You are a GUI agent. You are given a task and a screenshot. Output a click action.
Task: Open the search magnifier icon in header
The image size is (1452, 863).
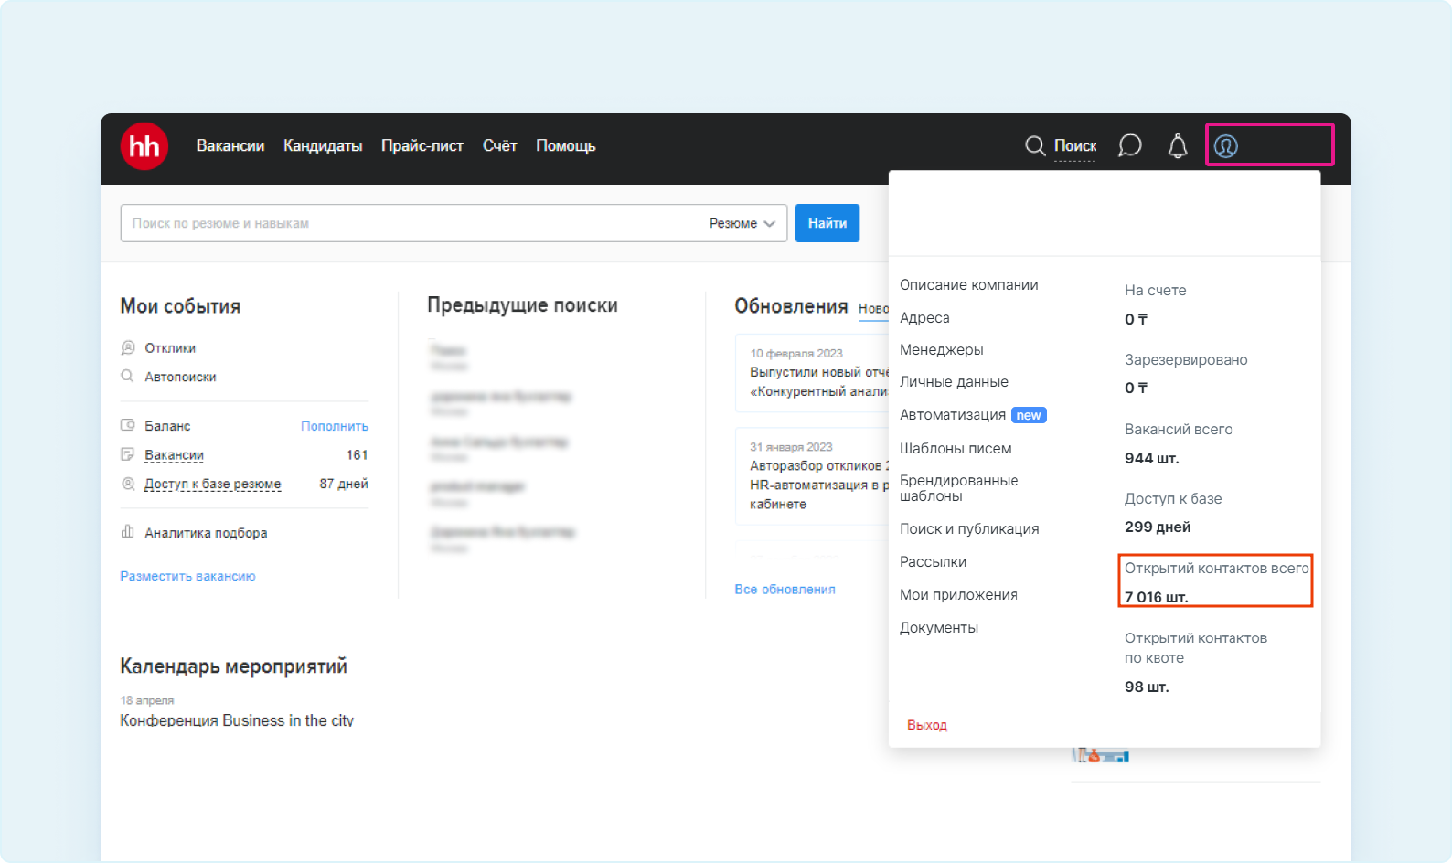click(1035, 146)
